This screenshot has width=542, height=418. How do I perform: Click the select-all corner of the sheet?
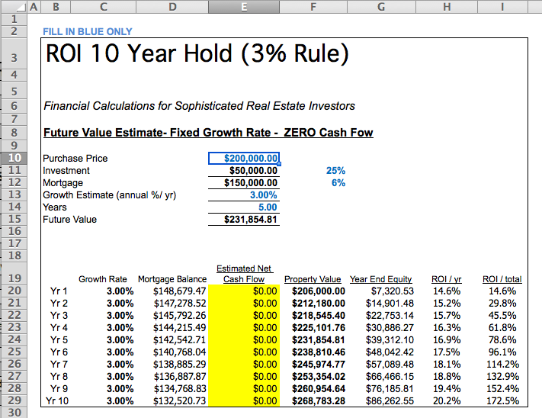pos(14,7)
